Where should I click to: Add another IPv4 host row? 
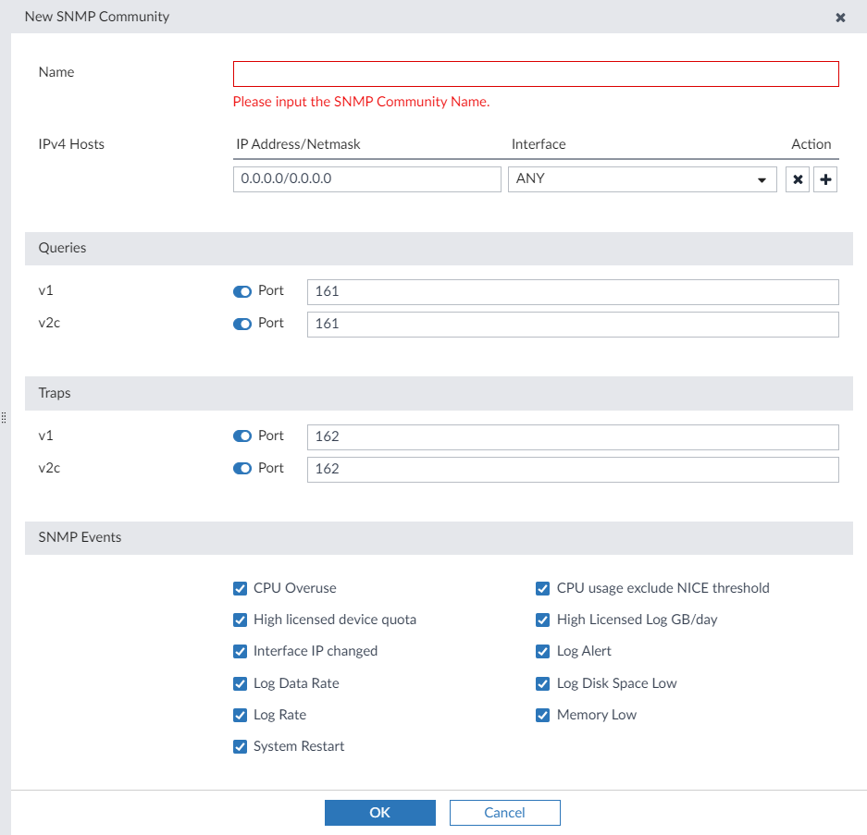point(824,178)
